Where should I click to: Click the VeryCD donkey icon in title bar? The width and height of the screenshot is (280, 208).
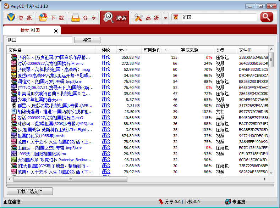pyautogui.click(x=6, y=6)
